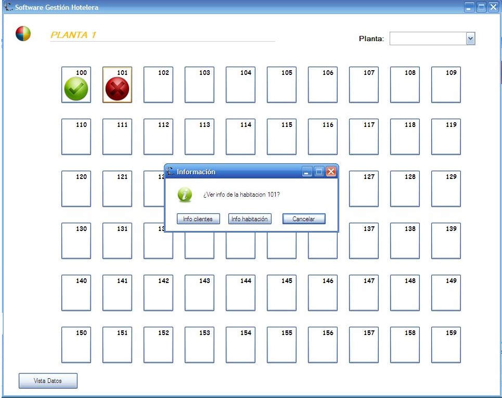Open the Vista Datos view
This screenshot has width=502, height=398.
pos(48,381)
